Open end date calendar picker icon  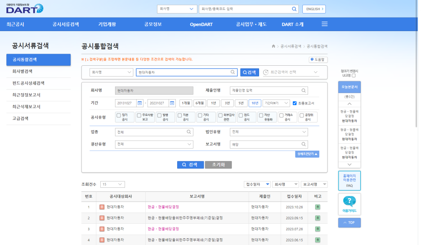pyautogui.click(x=172, y=103)
